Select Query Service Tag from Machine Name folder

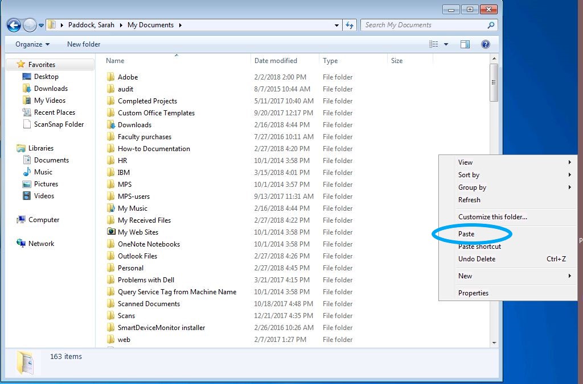click(x=177, y=291)
